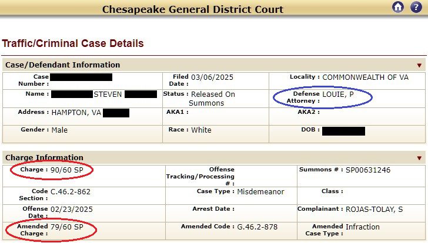Collapse the Charge Information section arrow
This screenshot has height=243, width=428.
point(419,158)
